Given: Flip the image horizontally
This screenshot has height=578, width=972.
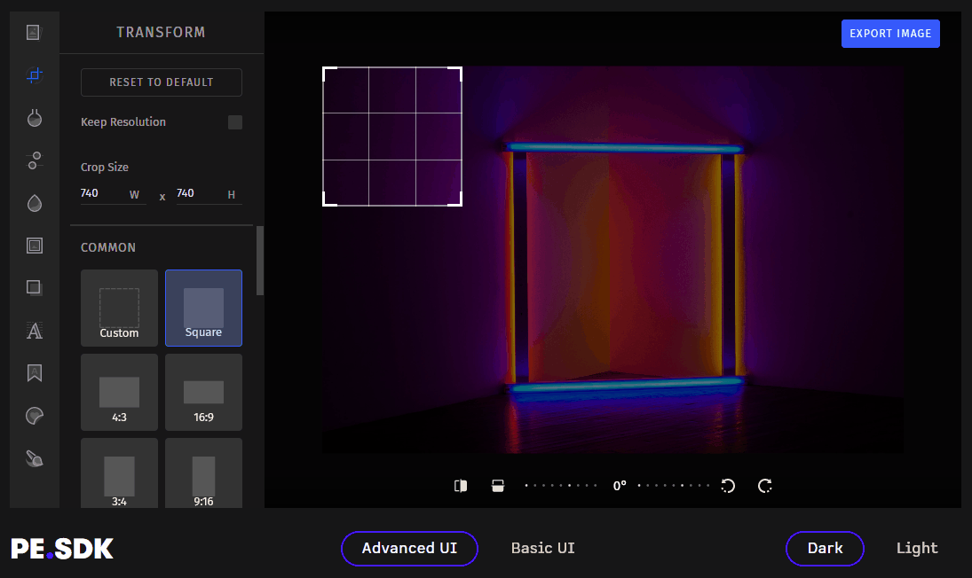Looking at the screenshot, I should [x=461, y=486].
